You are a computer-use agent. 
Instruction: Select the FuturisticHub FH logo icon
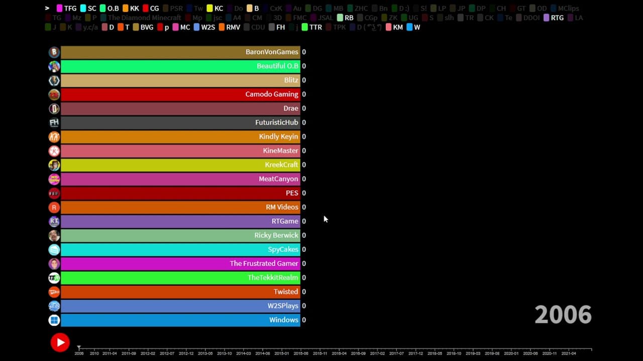(54, 122)
